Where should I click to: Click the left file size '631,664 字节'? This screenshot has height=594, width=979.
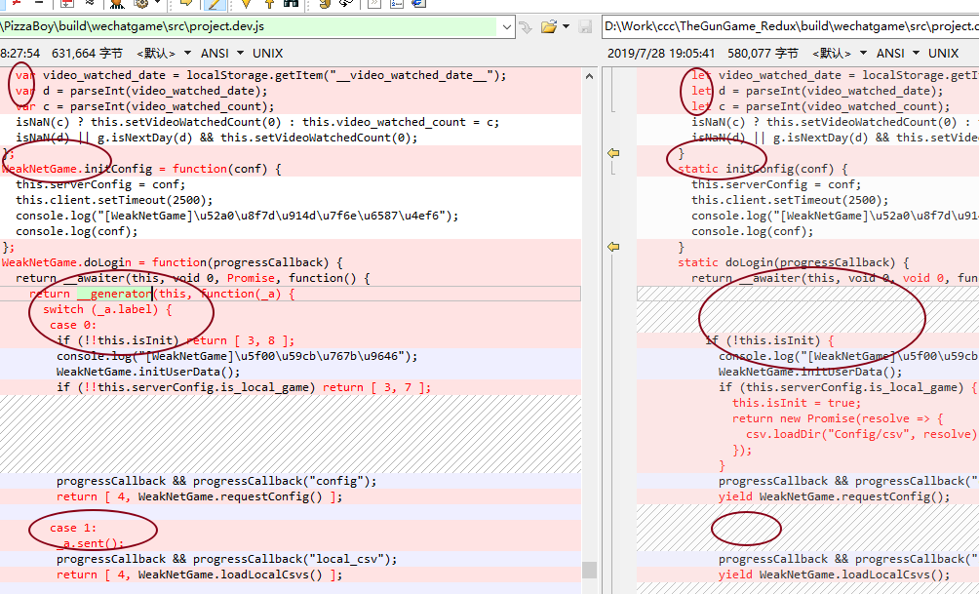point(87,53)
